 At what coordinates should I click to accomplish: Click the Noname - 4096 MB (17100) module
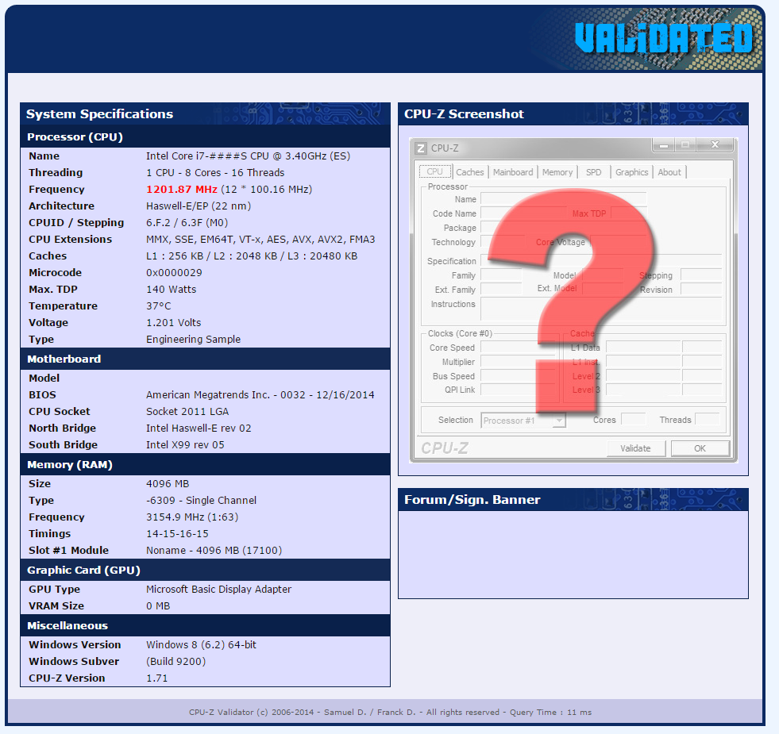[214, 550]
